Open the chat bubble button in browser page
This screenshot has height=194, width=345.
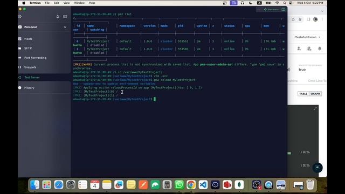(318, 168)
